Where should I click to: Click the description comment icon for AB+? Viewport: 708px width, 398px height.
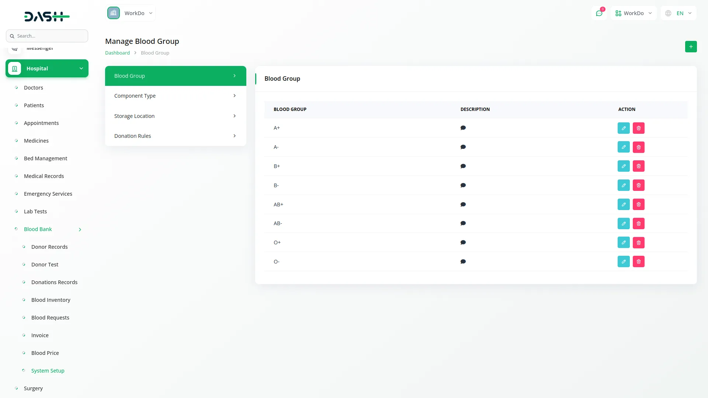(x=463, y=205)
